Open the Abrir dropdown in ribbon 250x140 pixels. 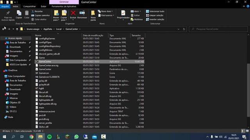point(136,11)
